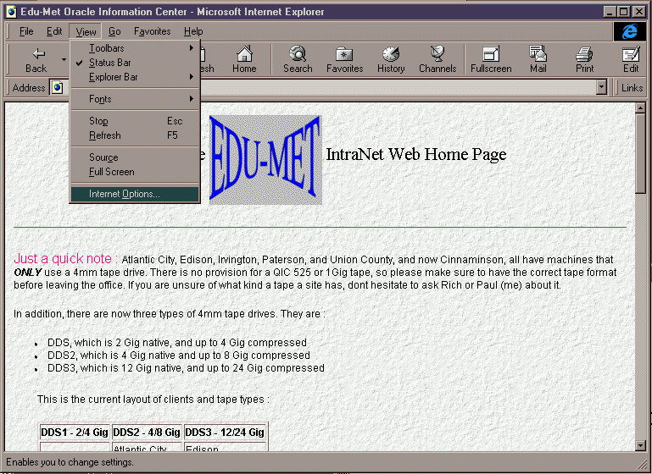This screenshot has width=652, height=474.
Task: Open the Favorites menu in the menu bar
Action: coord(152,31)
